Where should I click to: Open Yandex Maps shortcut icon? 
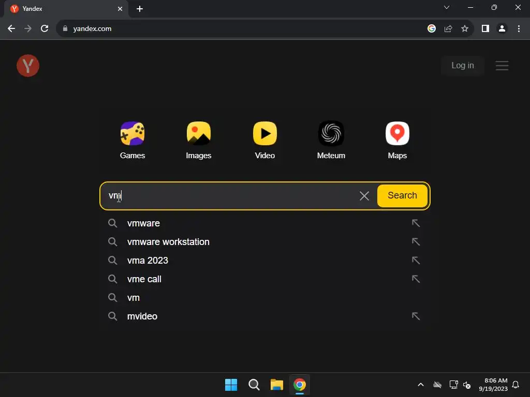pyautogui.click(x=397, y=133)
